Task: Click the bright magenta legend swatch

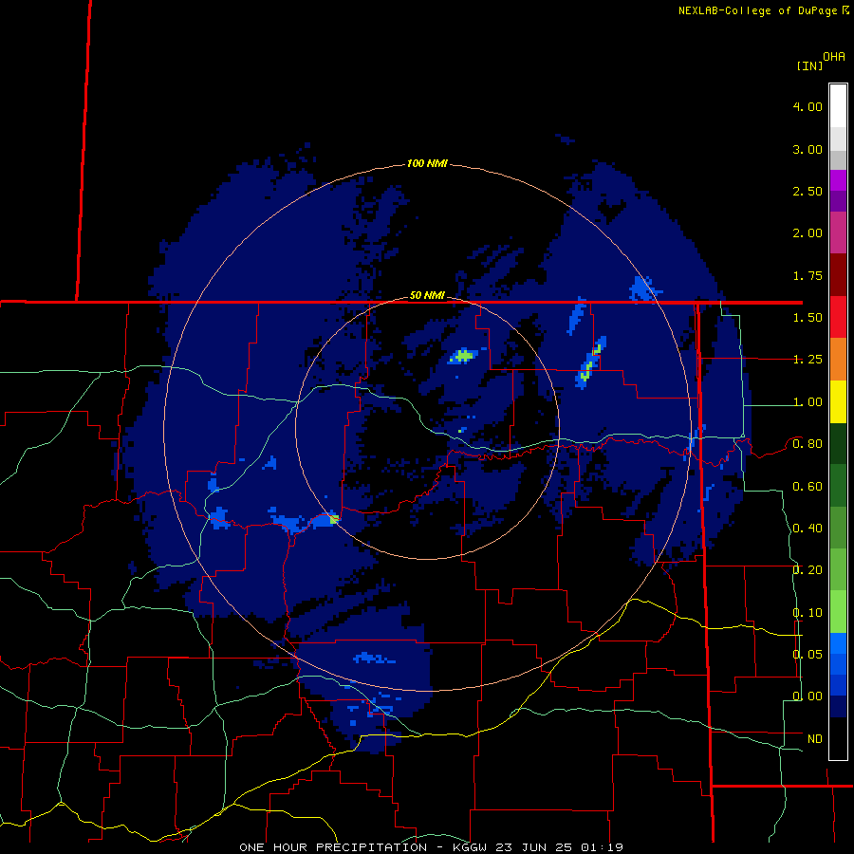Action: click(x=838, y=180)
